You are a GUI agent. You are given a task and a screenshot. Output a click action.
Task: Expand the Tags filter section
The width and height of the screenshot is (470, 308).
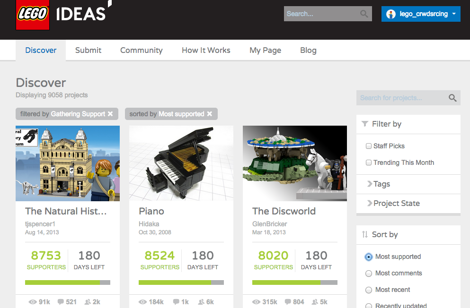381,184
